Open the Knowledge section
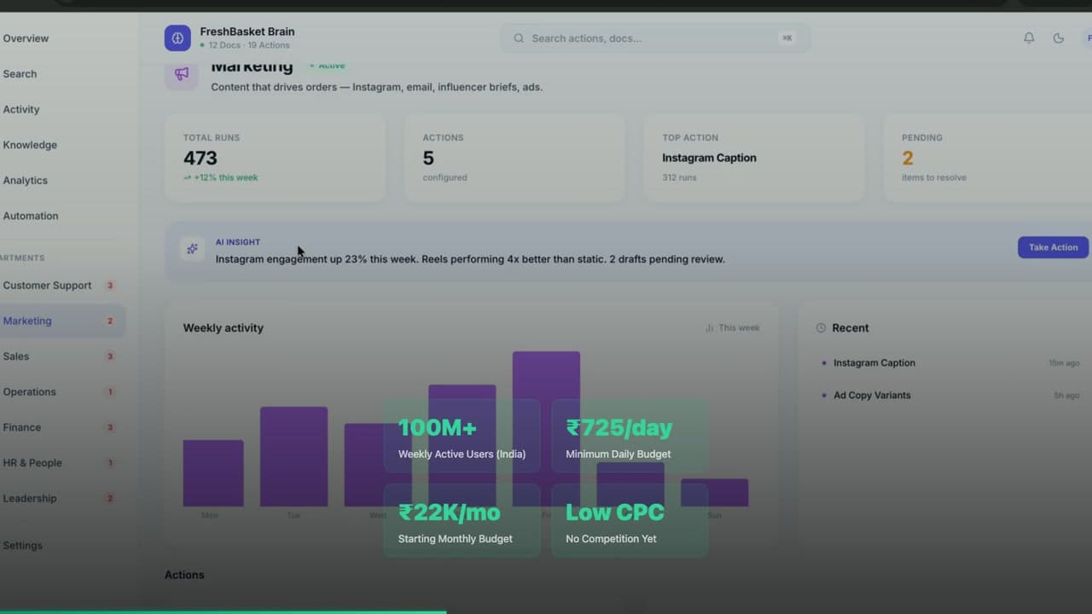Viewport: 1092px width, 614px height. pyautogui.click(x=30, y=145)
